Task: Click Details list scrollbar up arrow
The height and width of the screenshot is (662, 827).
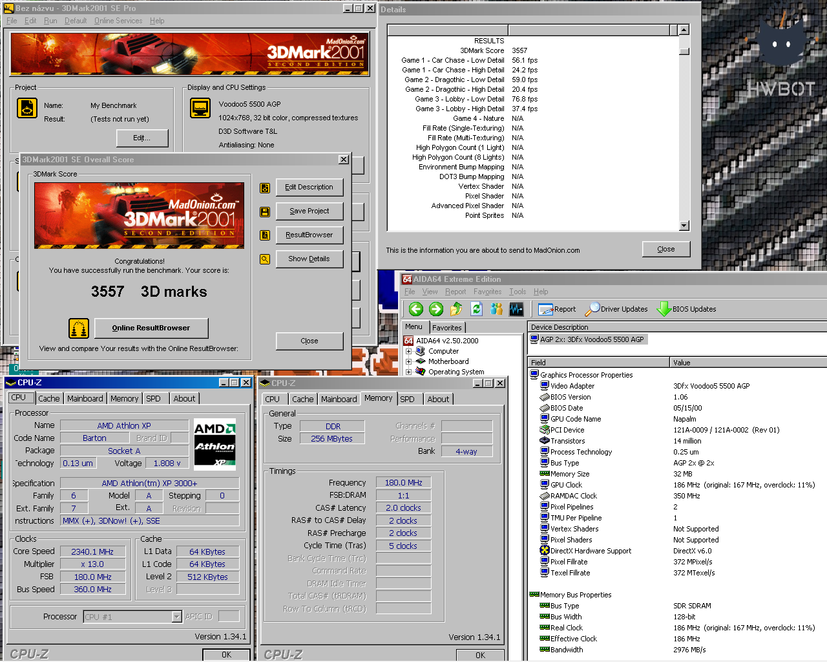Action: click(x=684, y=30)
